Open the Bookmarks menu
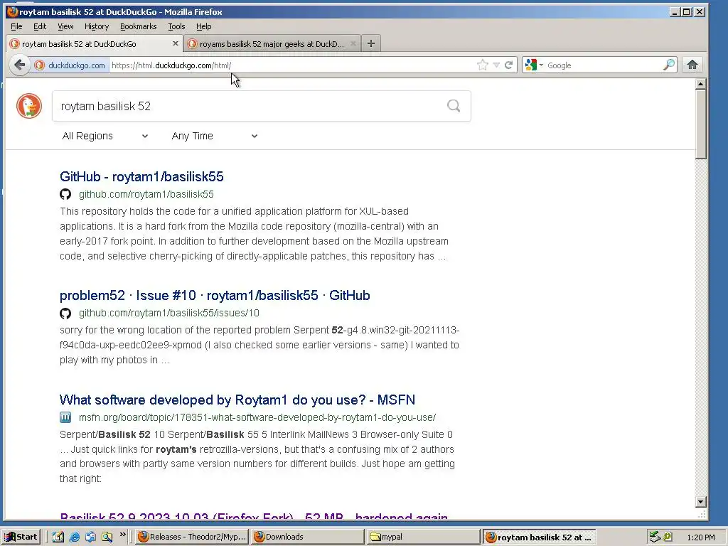The height and width of the screenshot is (546, 728). 139,26
